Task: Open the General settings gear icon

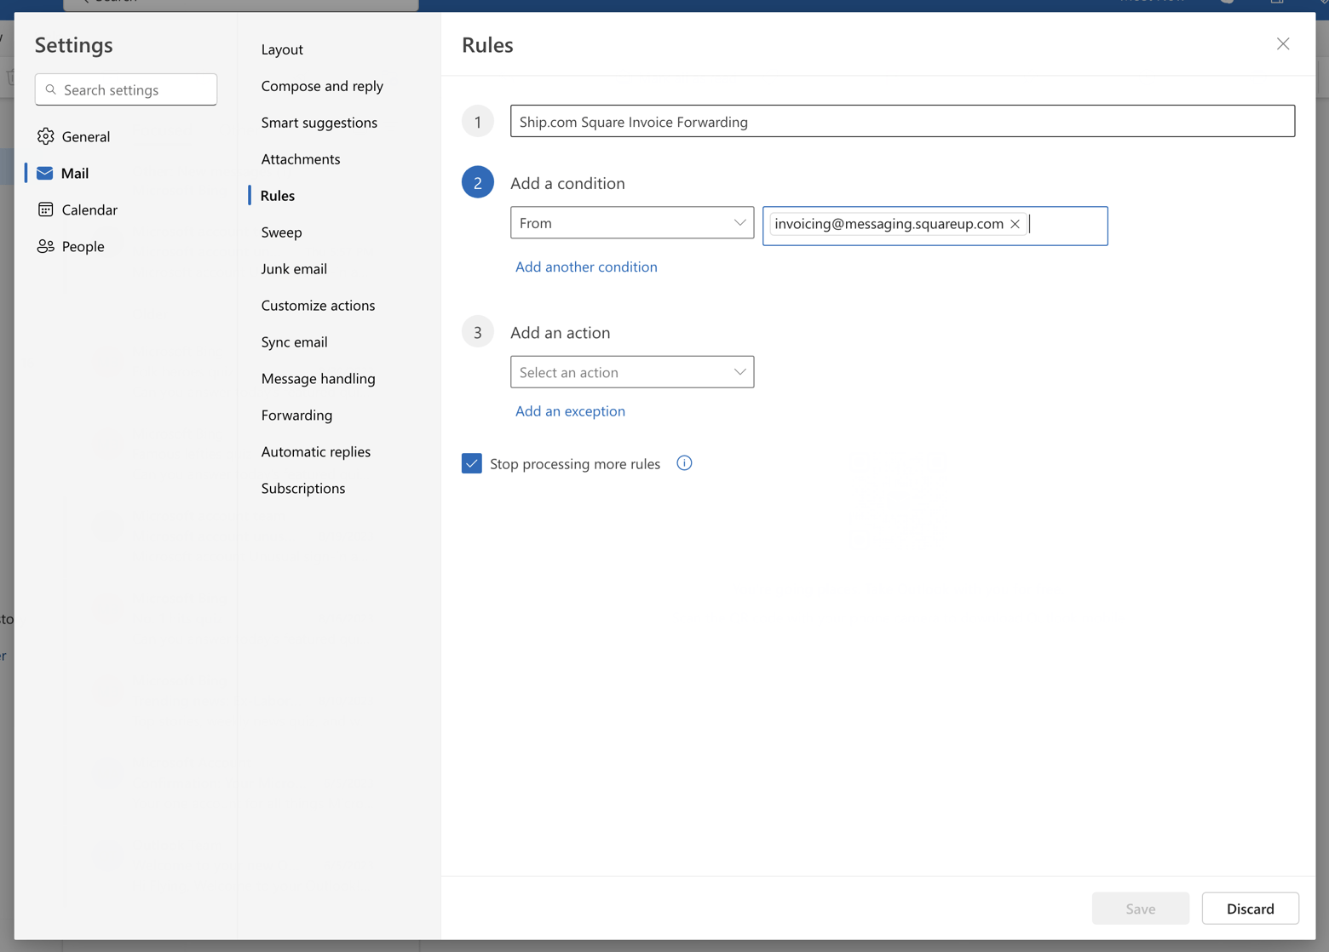Action: [x=45, y=136]
